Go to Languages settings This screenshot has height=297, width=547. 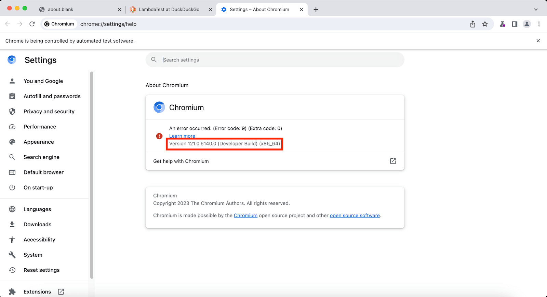(44, 209)
